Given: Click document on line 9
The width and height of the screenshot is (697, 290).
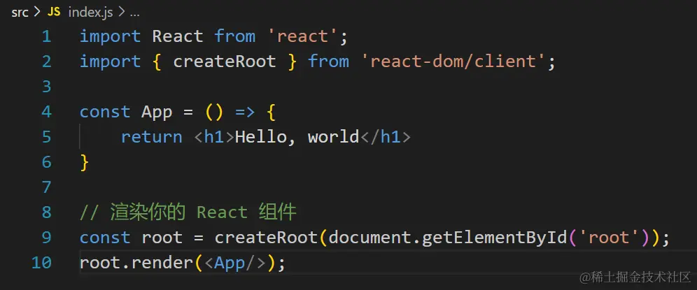Looking at the screenshot, I should [369, 238].
